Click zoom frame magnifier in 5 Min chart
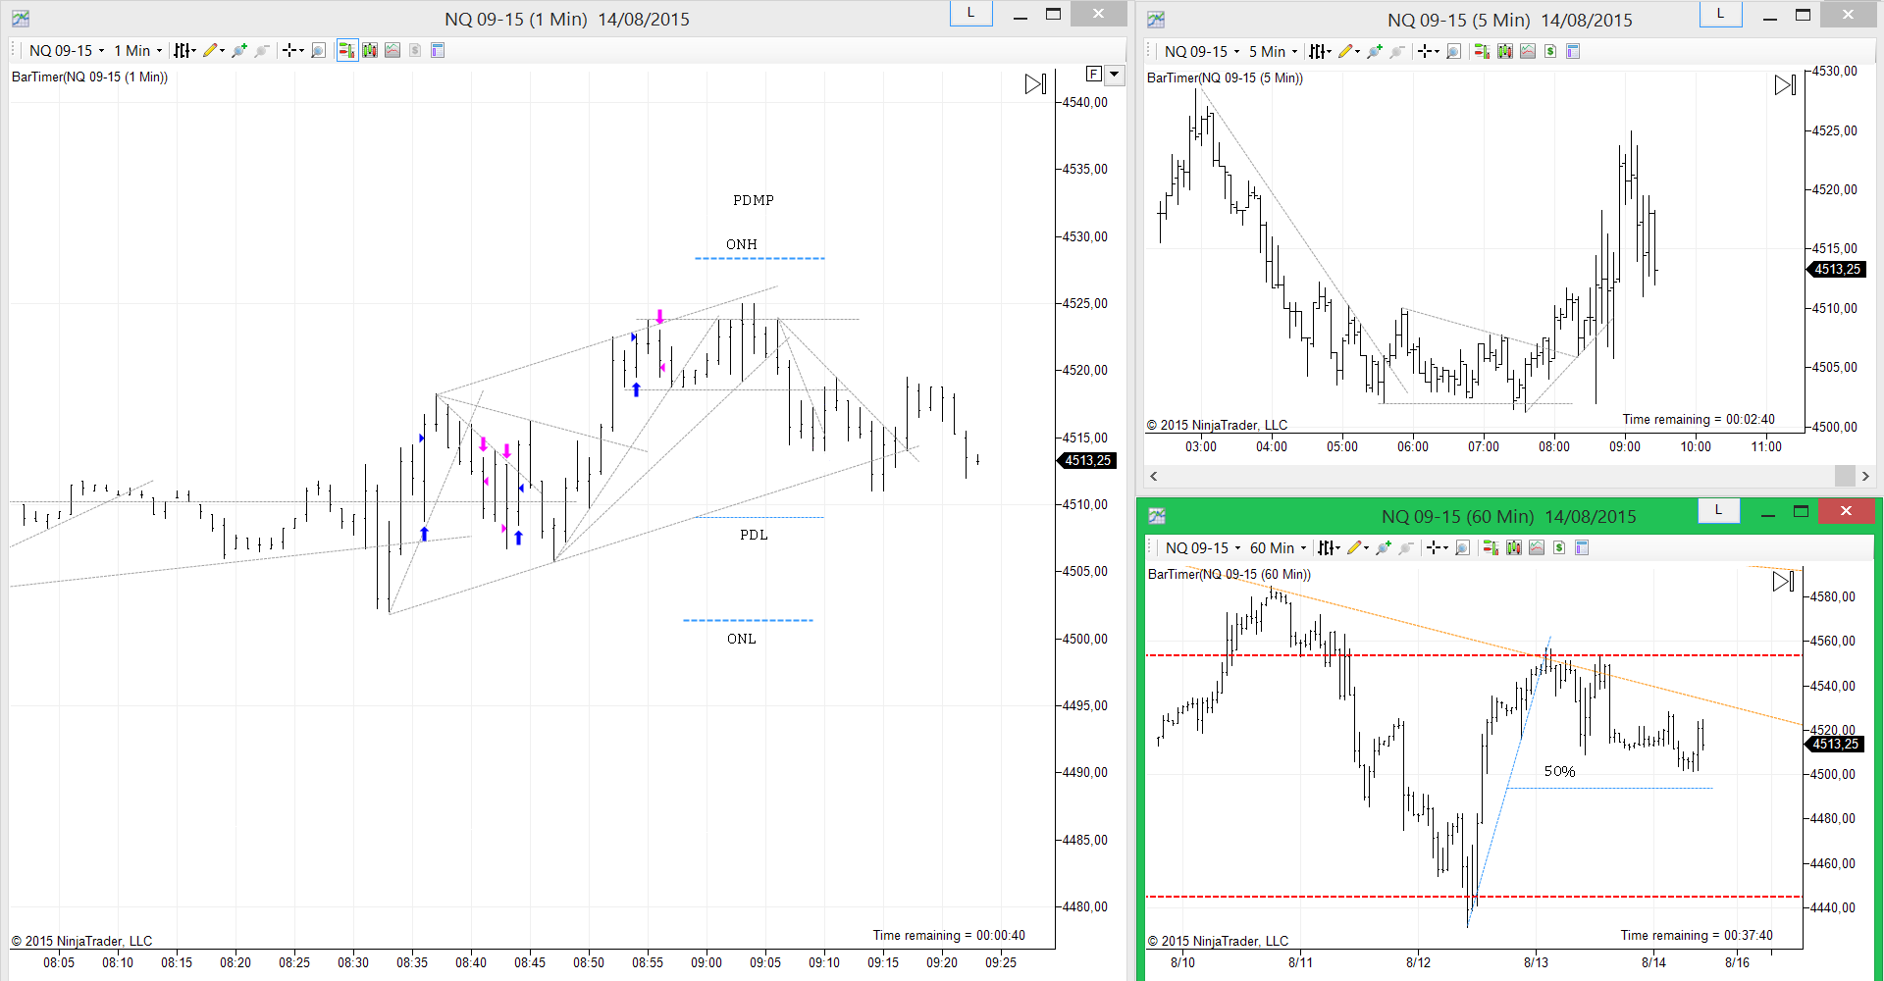 click(x=1453, y=52)
